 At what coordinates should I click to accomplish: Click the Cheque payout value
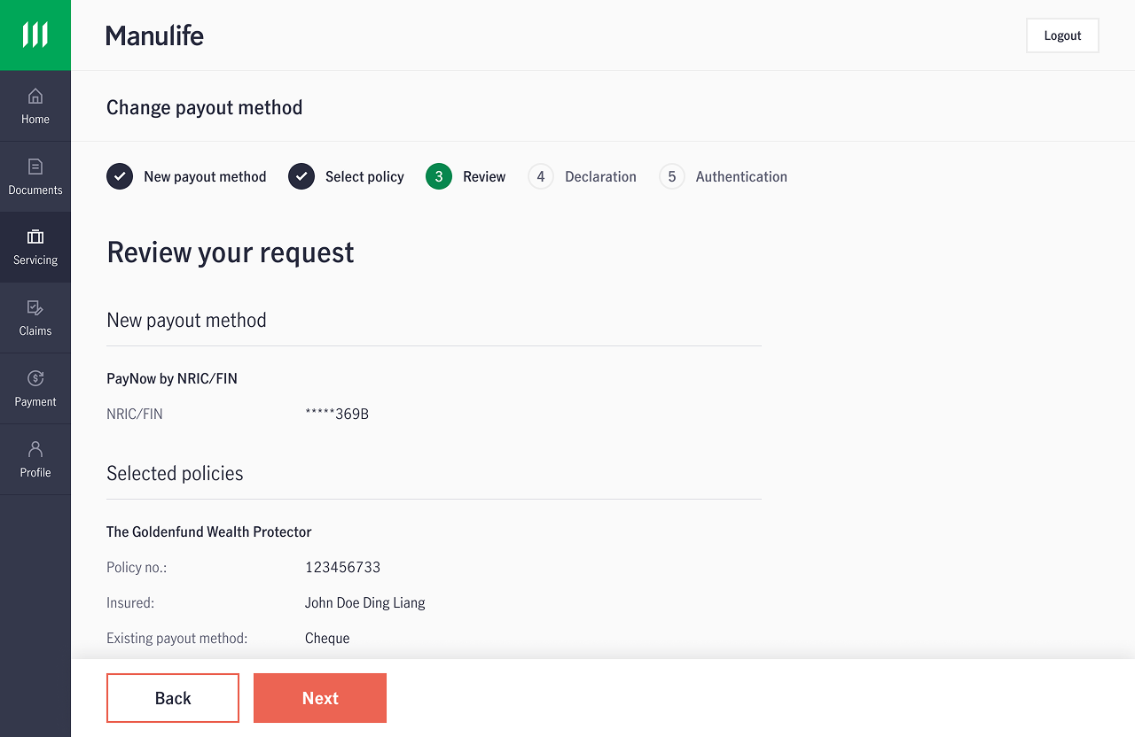pos(327,638)
